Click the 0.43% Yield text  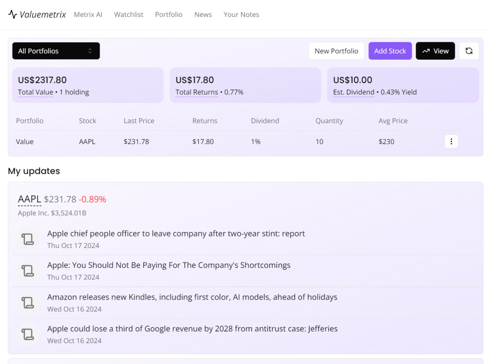[x=399, y=92]
